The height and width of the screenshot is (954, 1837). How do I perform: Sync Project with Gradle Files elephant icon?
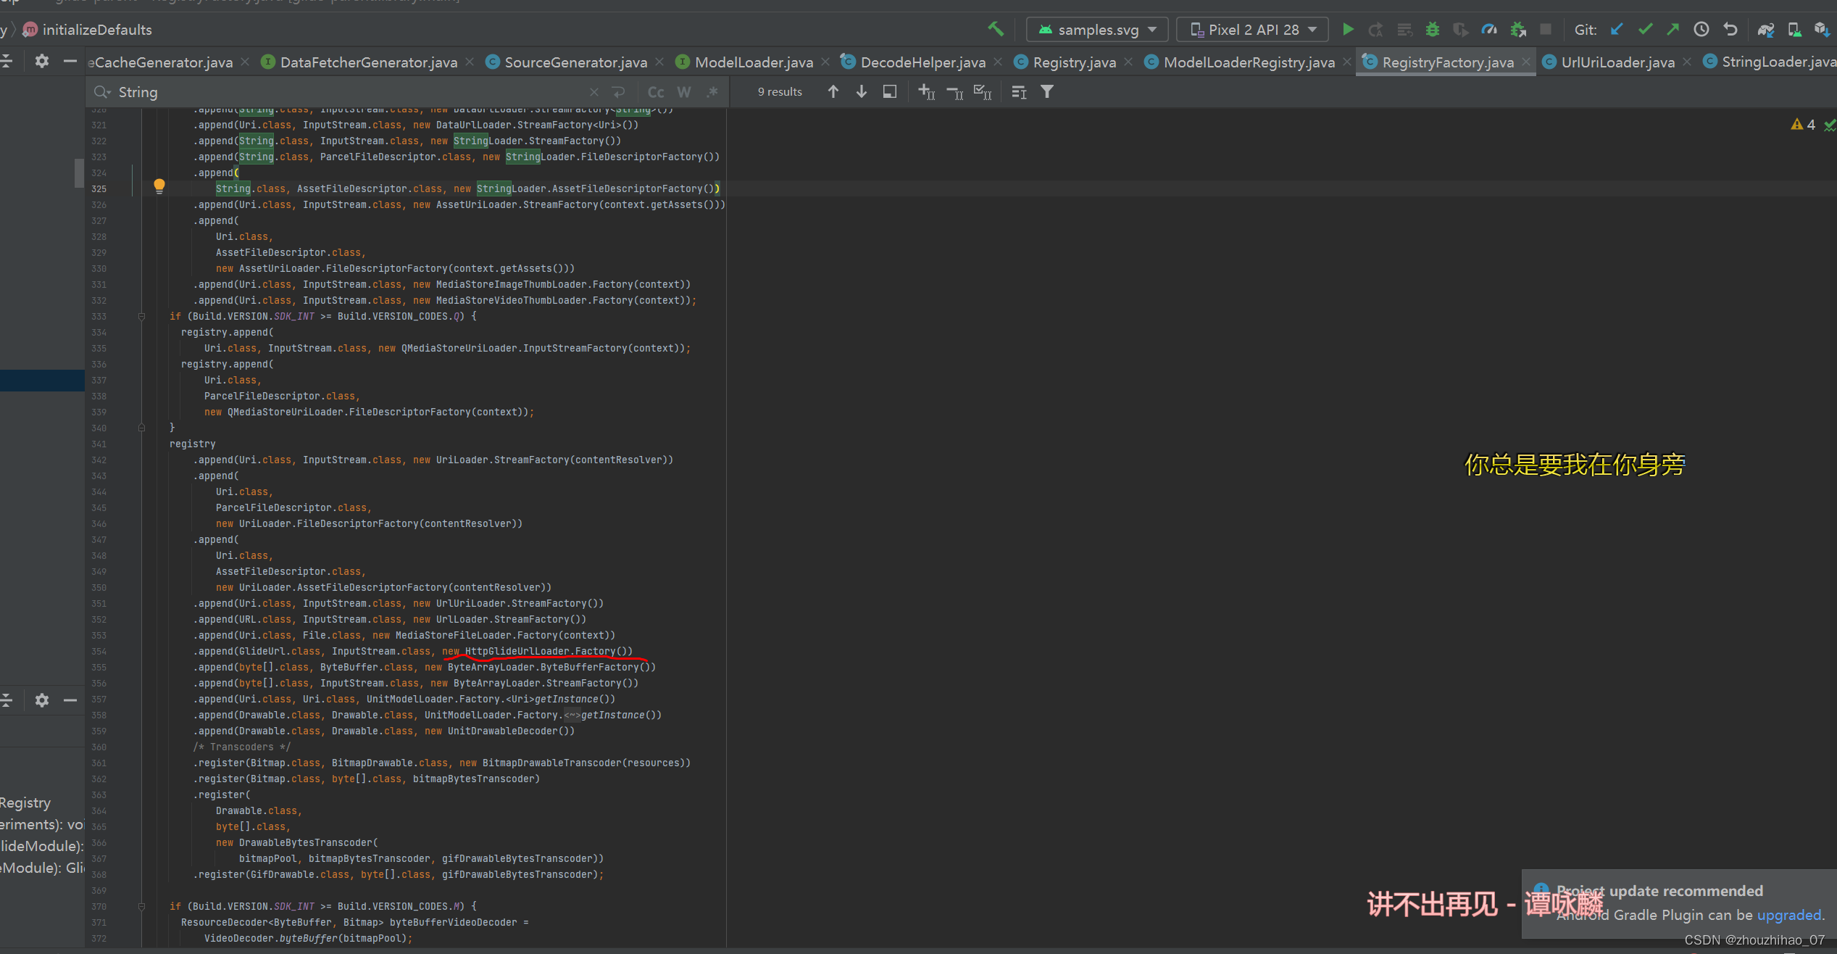click(x=1766, y=30)
